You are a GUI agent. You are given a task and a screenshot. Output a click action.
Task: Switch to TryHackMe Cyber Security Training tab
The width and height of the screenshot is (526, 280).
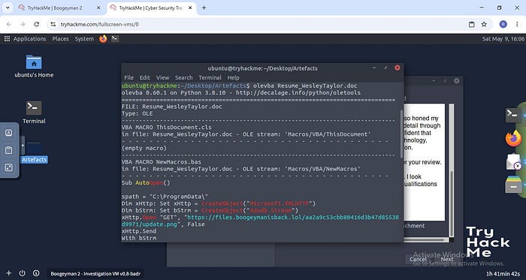coord(150,8)
